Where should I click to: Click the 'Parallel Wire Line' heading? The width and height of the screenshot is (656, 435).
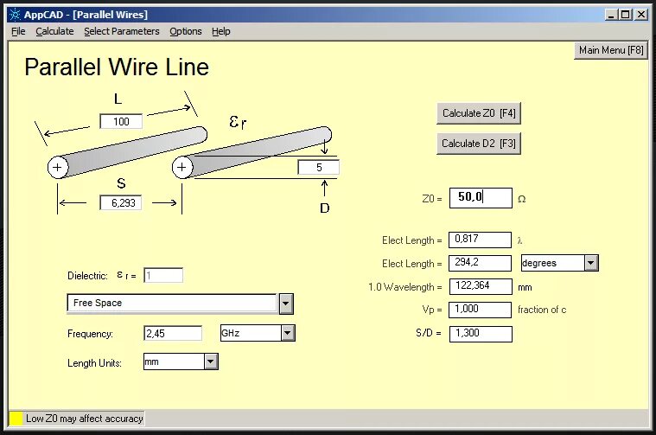pyautogui.click(x=117, y=67)
